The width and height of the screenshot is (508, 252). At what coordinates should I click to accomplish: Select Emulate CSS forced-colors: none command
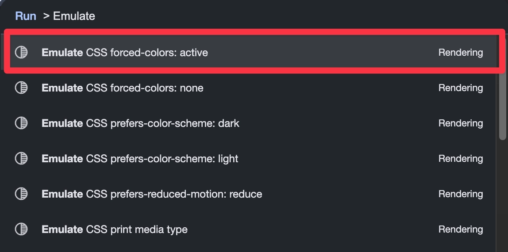tap(123, 88)
